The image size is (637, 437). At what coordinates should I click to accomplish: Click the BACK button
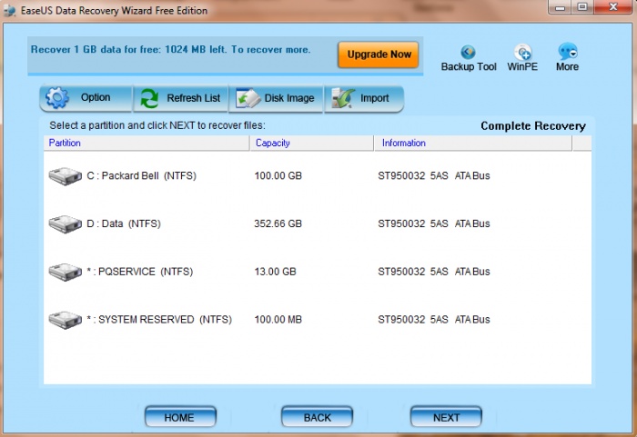coord(317,417)
